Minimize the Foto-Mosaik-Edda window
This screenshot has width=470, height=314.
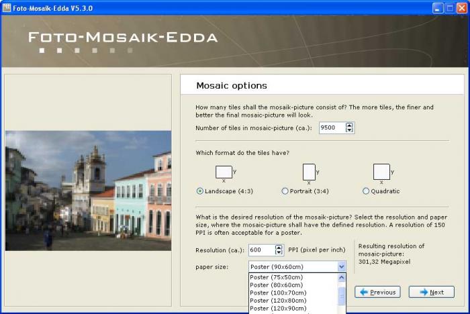[x=438, y=8]
